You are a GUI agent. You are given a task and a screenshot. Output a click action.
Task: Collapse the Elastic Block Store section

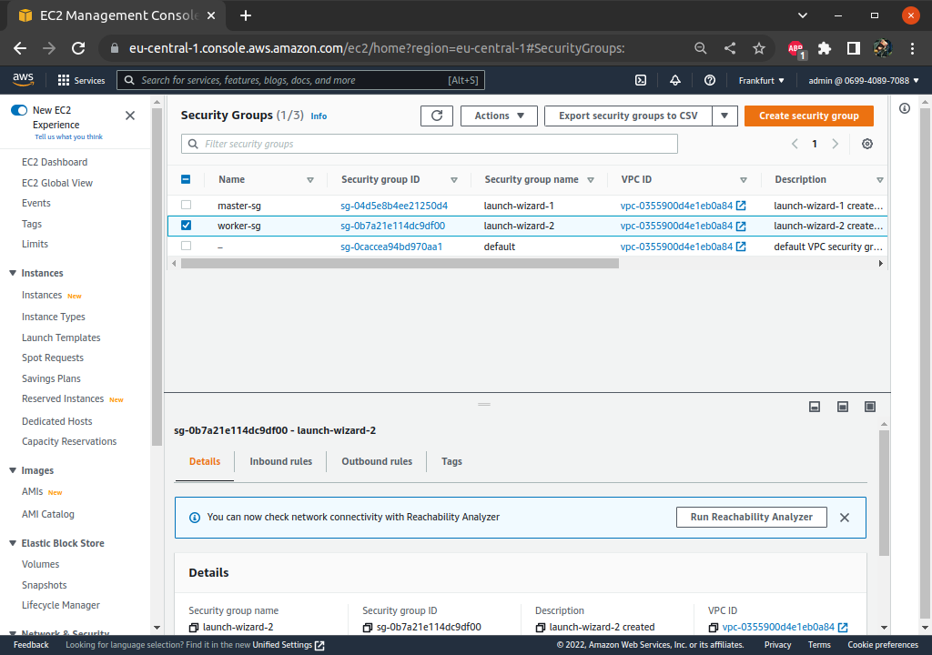[13, 543]
